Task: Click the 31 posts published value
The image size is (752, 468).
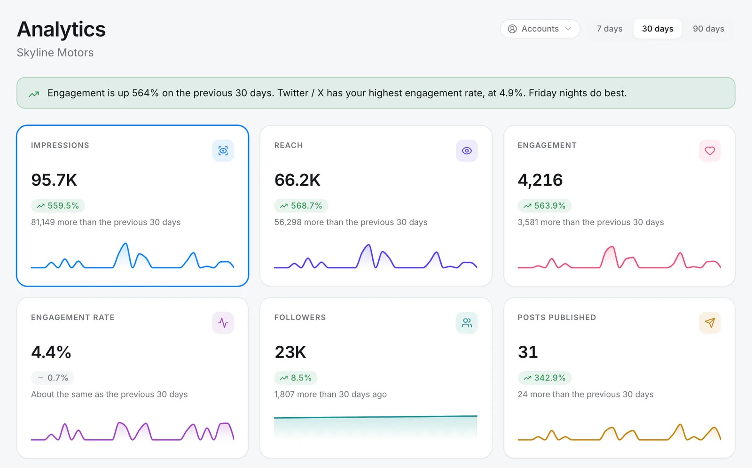Action: [x=528, y=352]
